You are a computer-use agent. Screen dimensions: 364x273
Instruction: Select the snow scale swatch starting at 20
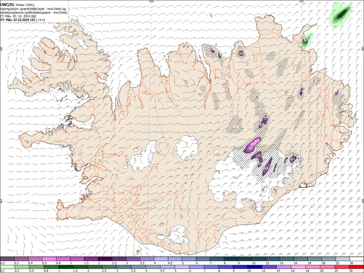[329, 259]
